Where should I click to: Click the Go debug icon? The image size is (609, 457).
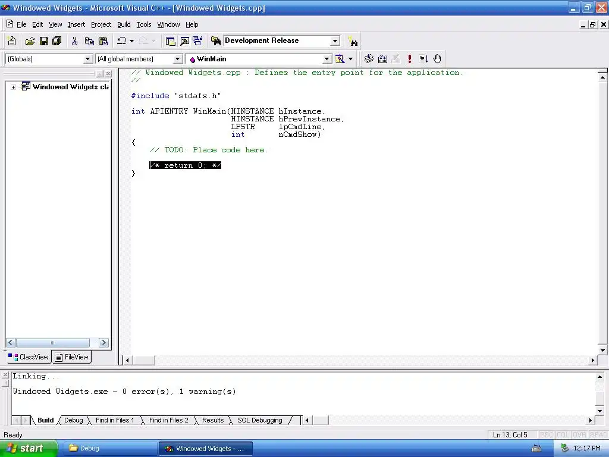[423, 59]
